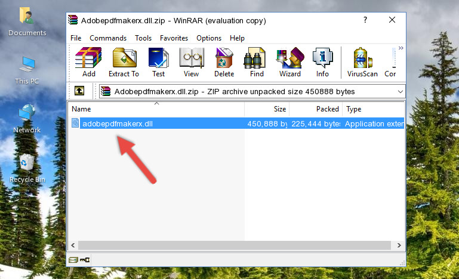Click the Recycle Bin desktop icon

(x=27, y=169)
